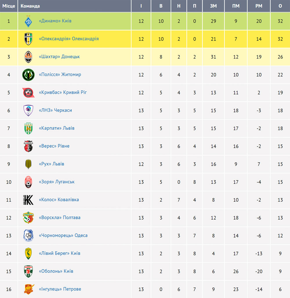290x298 pixels.
Task: Click the Zorya Luhansk red crest
Action: 28,182
